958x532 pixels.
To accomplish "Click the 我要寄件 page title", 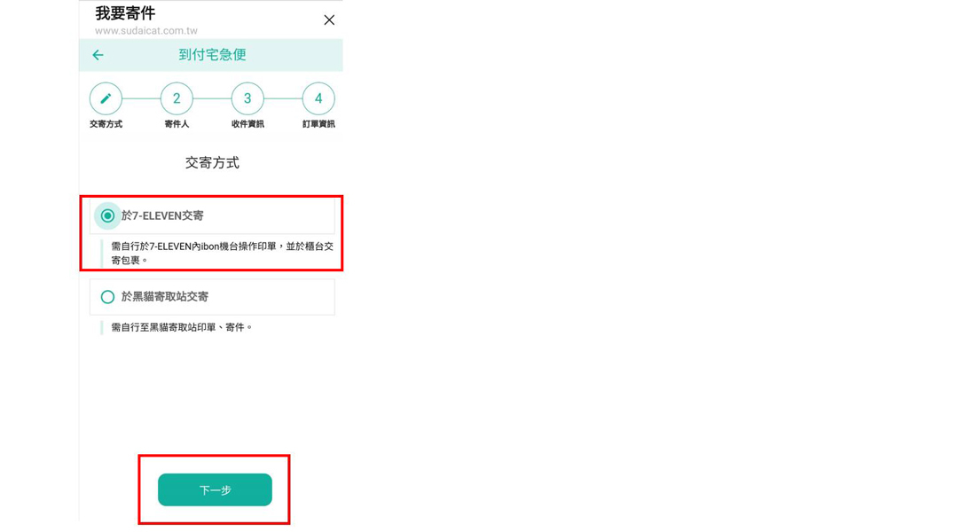I will pyautogui.click(x=125, y=13).
